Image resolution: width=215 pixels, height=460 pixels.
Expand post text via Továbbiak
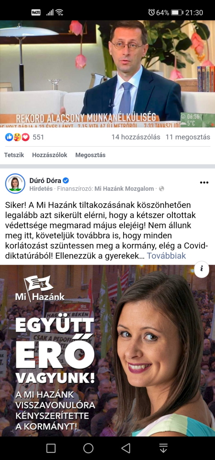click(x=166, y=256)
